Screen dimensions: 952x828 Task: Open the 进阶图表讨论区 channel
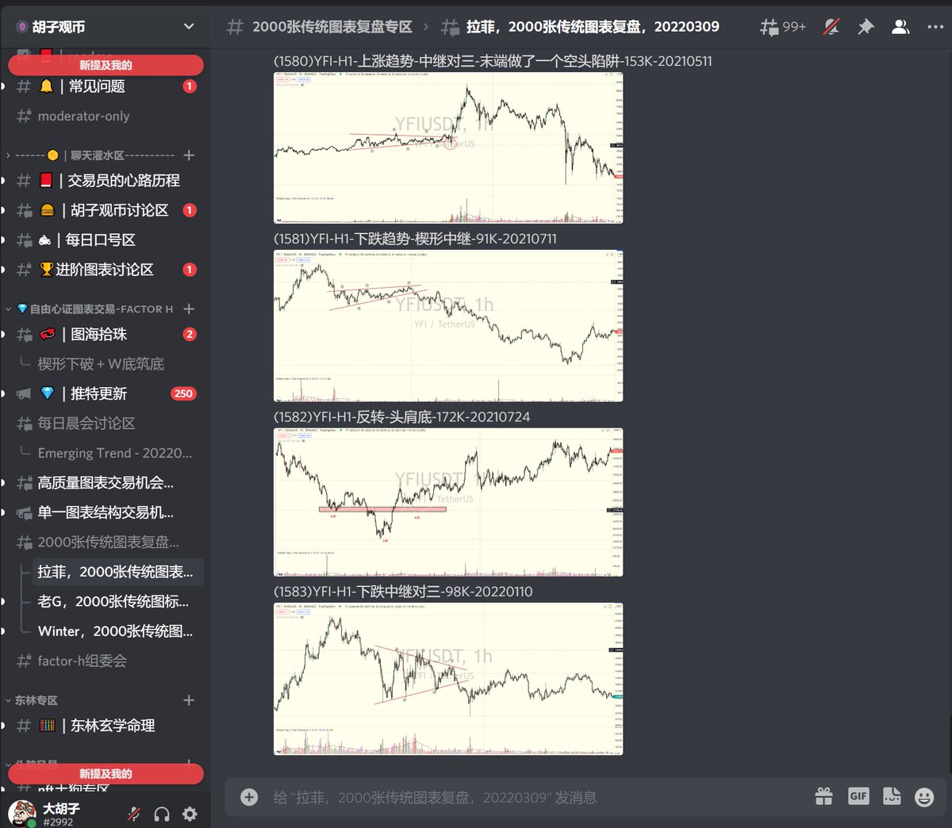[x=106, y=270]
